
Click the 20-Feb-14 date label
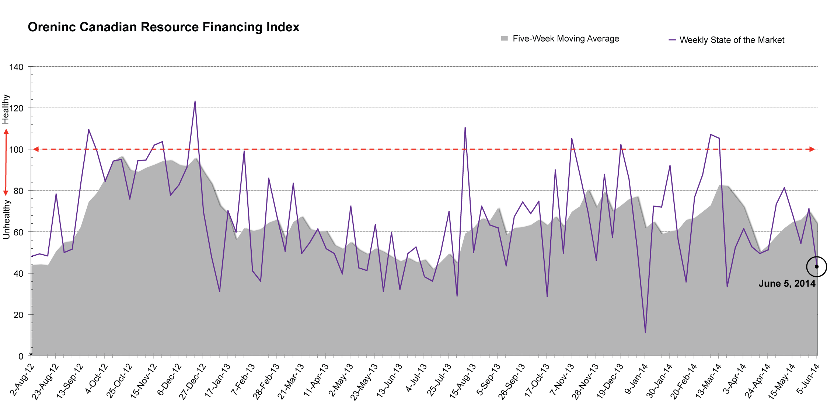(684, 381)
